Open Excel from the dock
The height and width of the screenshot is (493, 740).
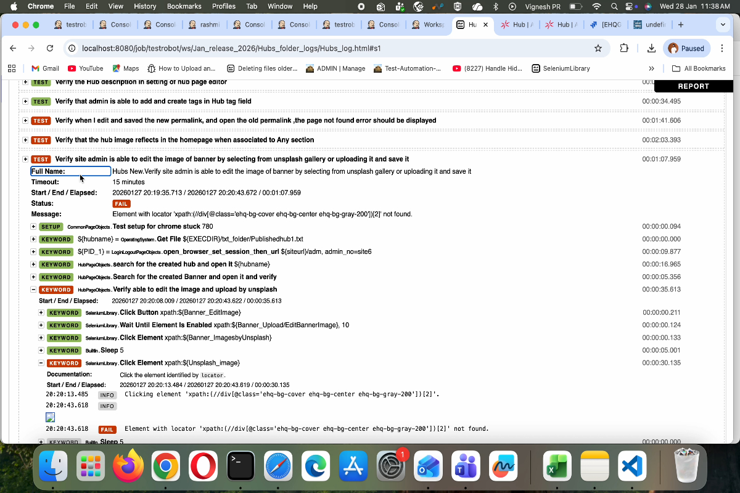pyautogui.click(x=557, y=466)
